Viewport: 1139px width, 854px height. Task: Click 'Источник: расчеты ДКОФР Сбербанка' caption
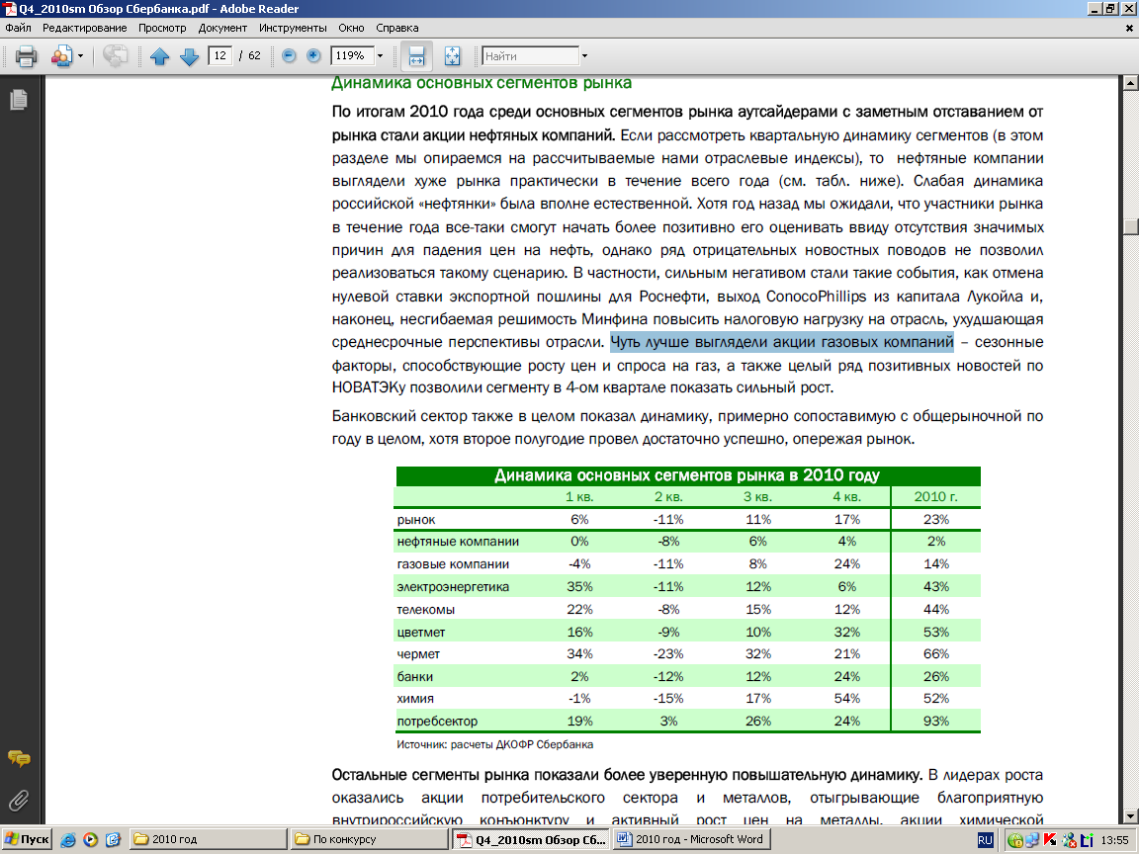[x=494, y=744]
